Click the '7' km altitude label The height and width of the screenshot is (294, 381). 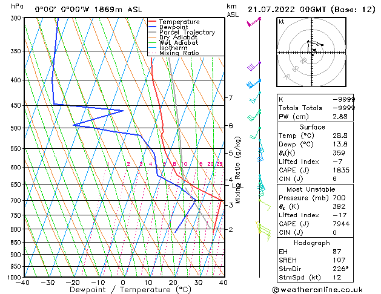point(231,98)
